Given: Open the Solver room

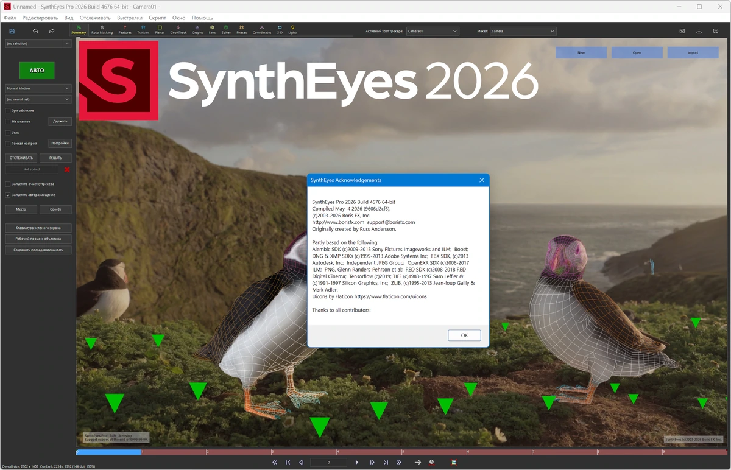Looking at the screenshot, I should 226,30.
